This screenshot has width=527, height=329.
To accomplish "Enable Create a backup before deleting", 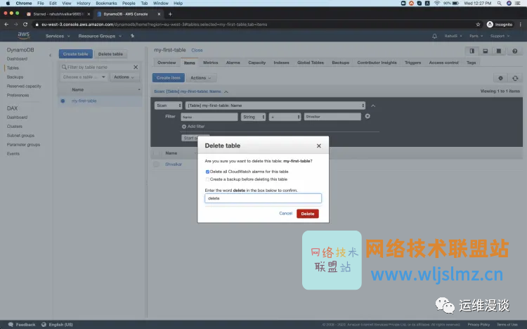I will tap(207, 179).
